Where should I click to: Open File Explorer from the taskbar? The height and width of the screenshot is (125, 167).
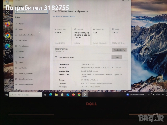[56, 95]
